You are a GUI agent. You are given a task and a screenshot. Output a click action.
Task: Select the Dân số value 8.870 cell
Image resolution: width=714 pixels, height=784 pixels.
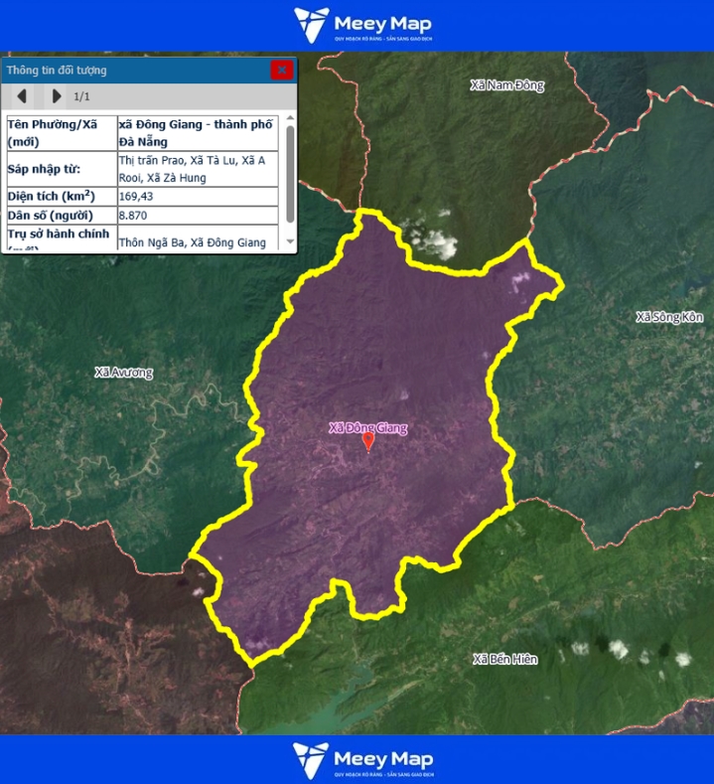coord(199,216)
